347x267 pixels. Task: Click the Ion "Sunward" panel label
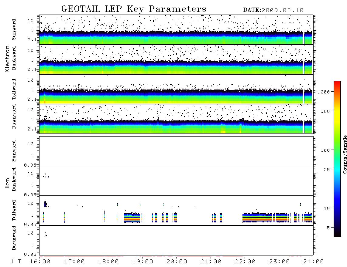tap(14, 151)
